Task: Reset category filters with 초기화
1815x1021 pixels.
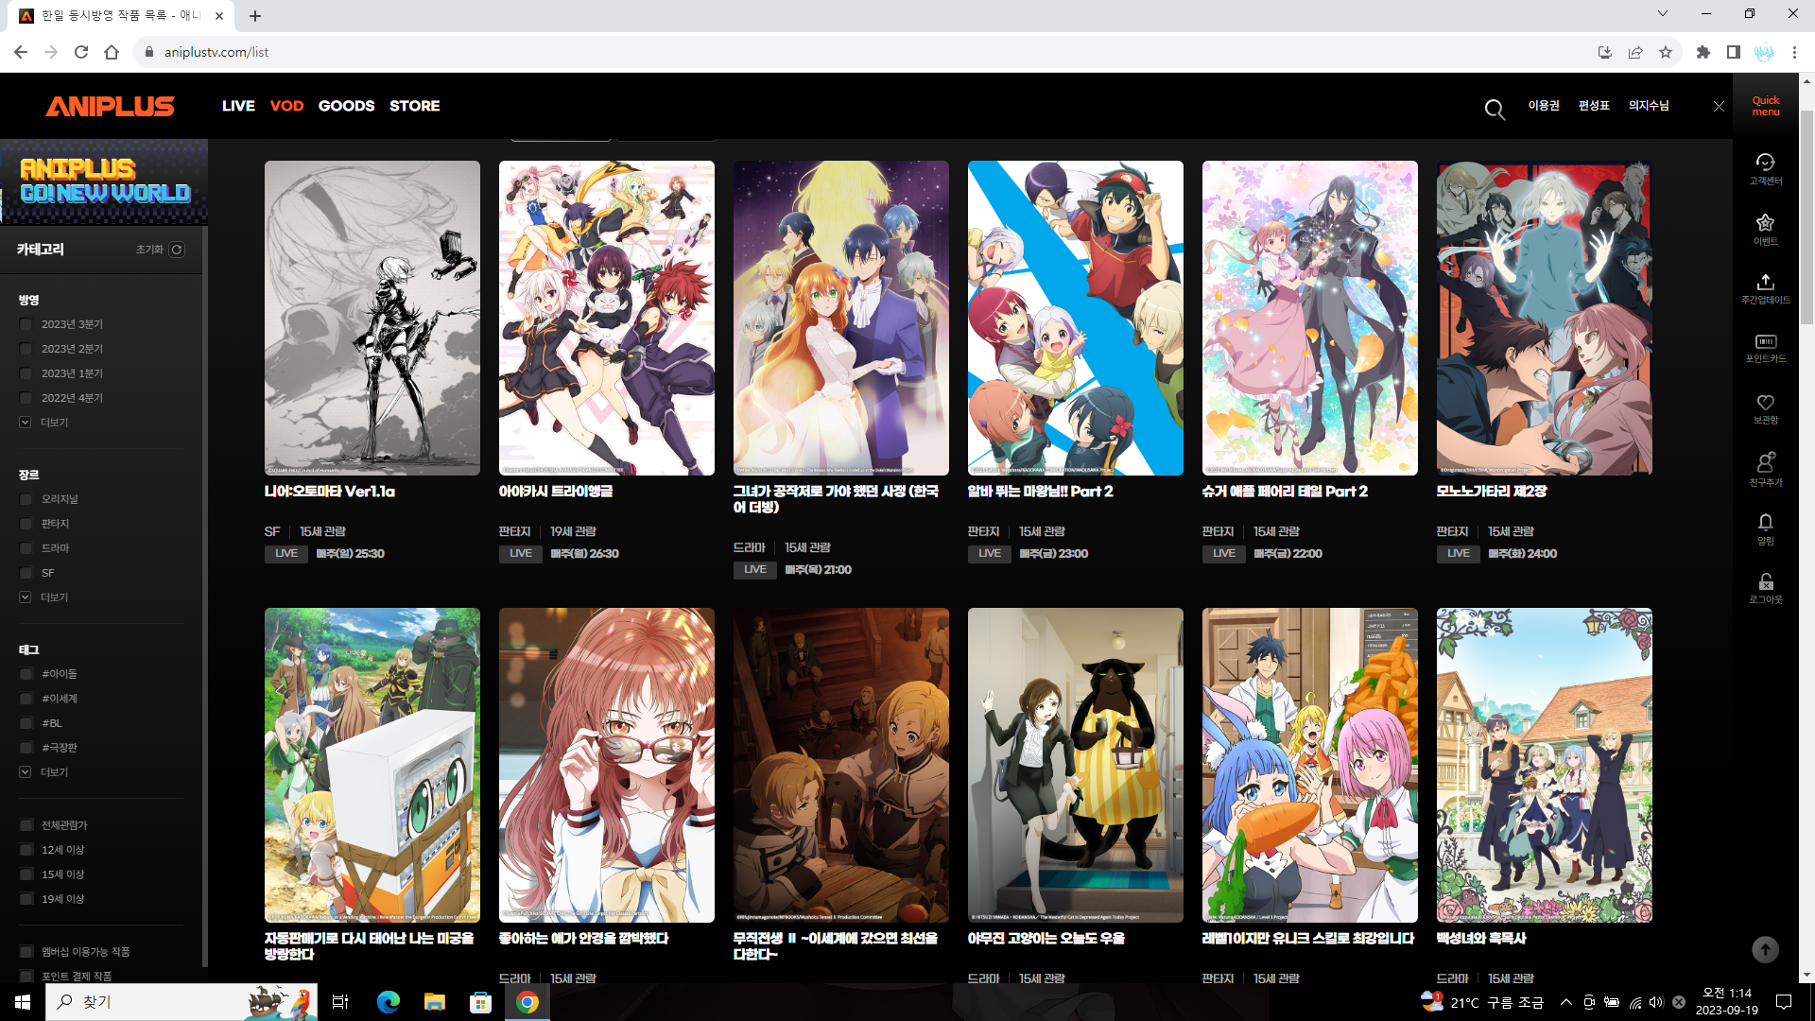Action: coord(160,250)
